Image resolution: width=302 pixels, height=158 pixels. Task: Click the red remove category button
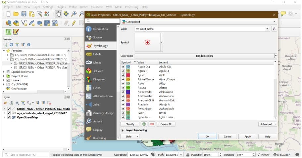(x=152, y=124)
